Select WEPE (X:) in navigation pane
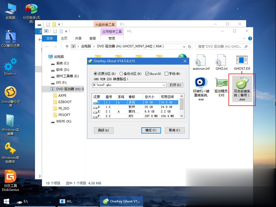This screenshot has width=276, height=207. click(x=61, y=121)
